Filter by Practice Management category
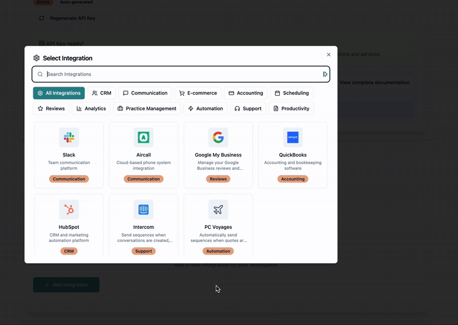This screenshot has height=325, width=458. tap(147, 108)
